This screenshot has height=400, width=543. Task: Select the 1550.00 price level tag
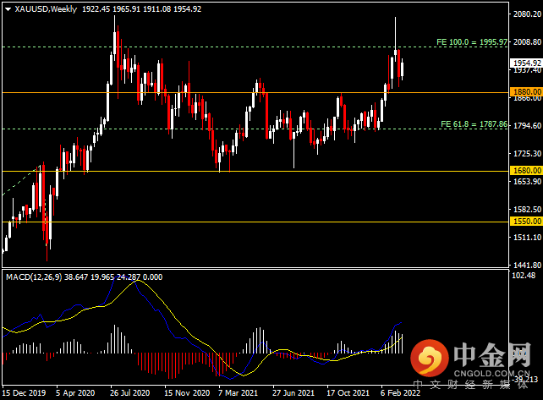pyautogui.click(x=527, y=222)
